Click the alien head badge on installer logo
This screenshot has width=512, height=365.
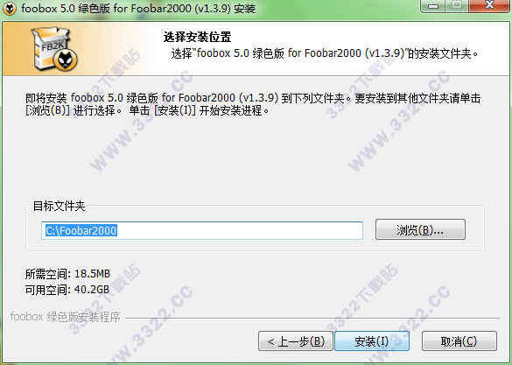tap(66, 60)
